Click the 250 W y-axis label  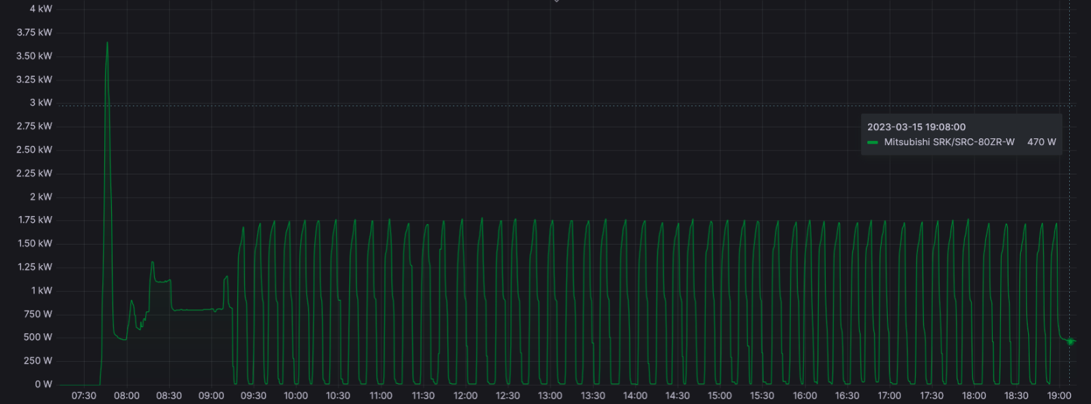pos(38,361)
